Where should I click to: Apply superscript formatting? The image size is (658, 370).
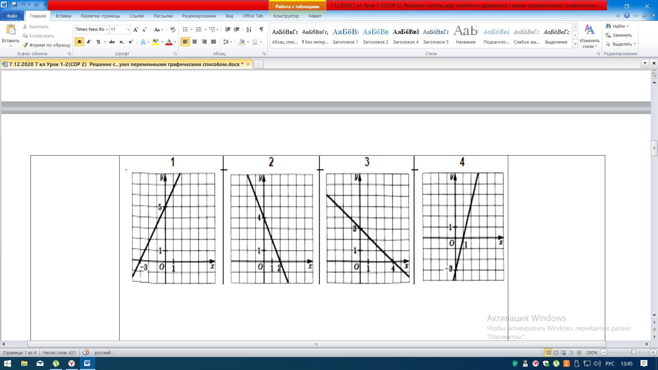131,42
